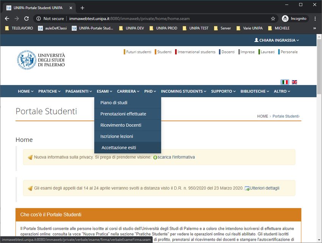Bookmark this page with the star icon
Screen dimensions: 322x243
pyautogui.click(x=273, y=19)
